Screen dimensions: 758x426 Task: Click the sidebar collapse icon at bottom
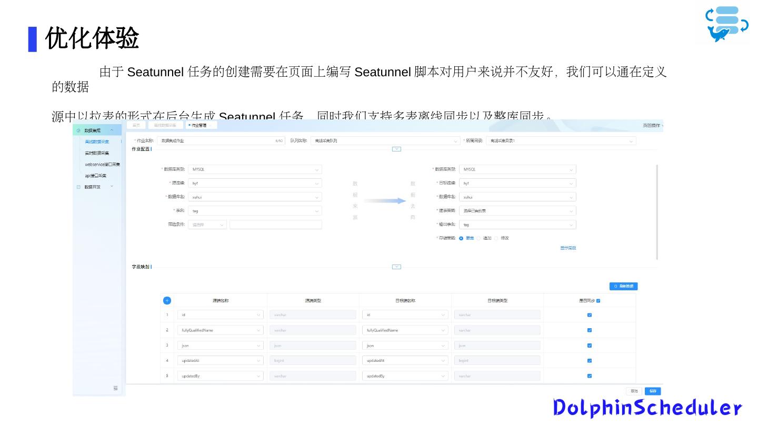point(116,389)
